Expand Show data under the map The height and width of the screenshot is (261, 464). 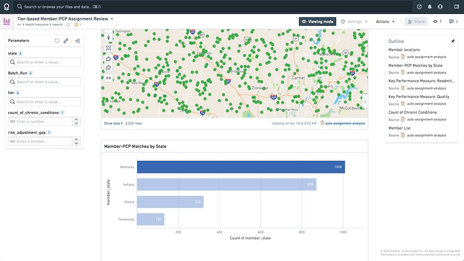(x=113, y=123)
